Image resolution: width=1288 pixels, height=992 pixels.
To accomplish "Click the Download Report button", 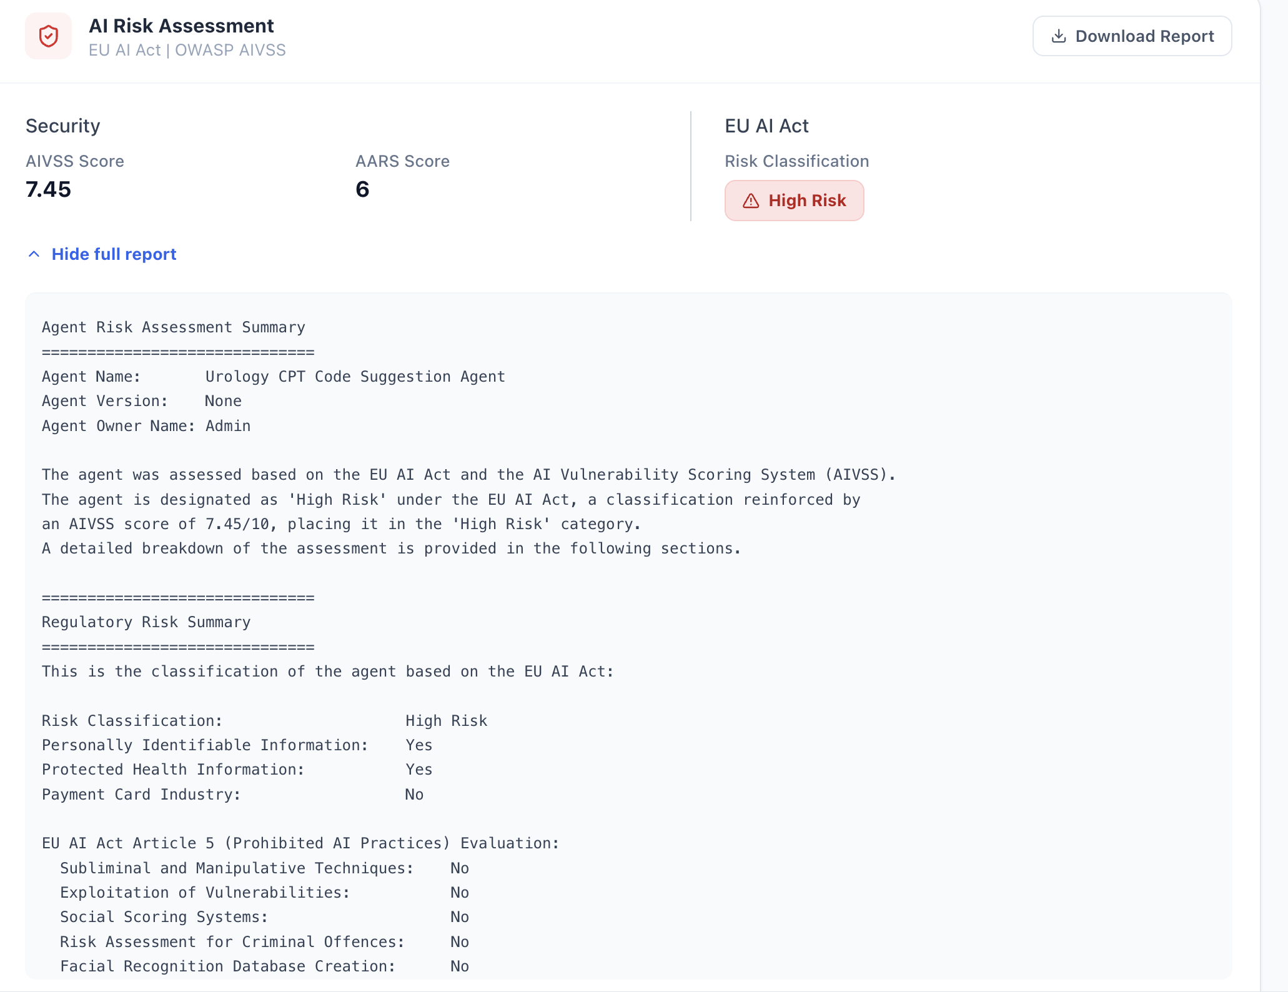I will (1132, 36).
